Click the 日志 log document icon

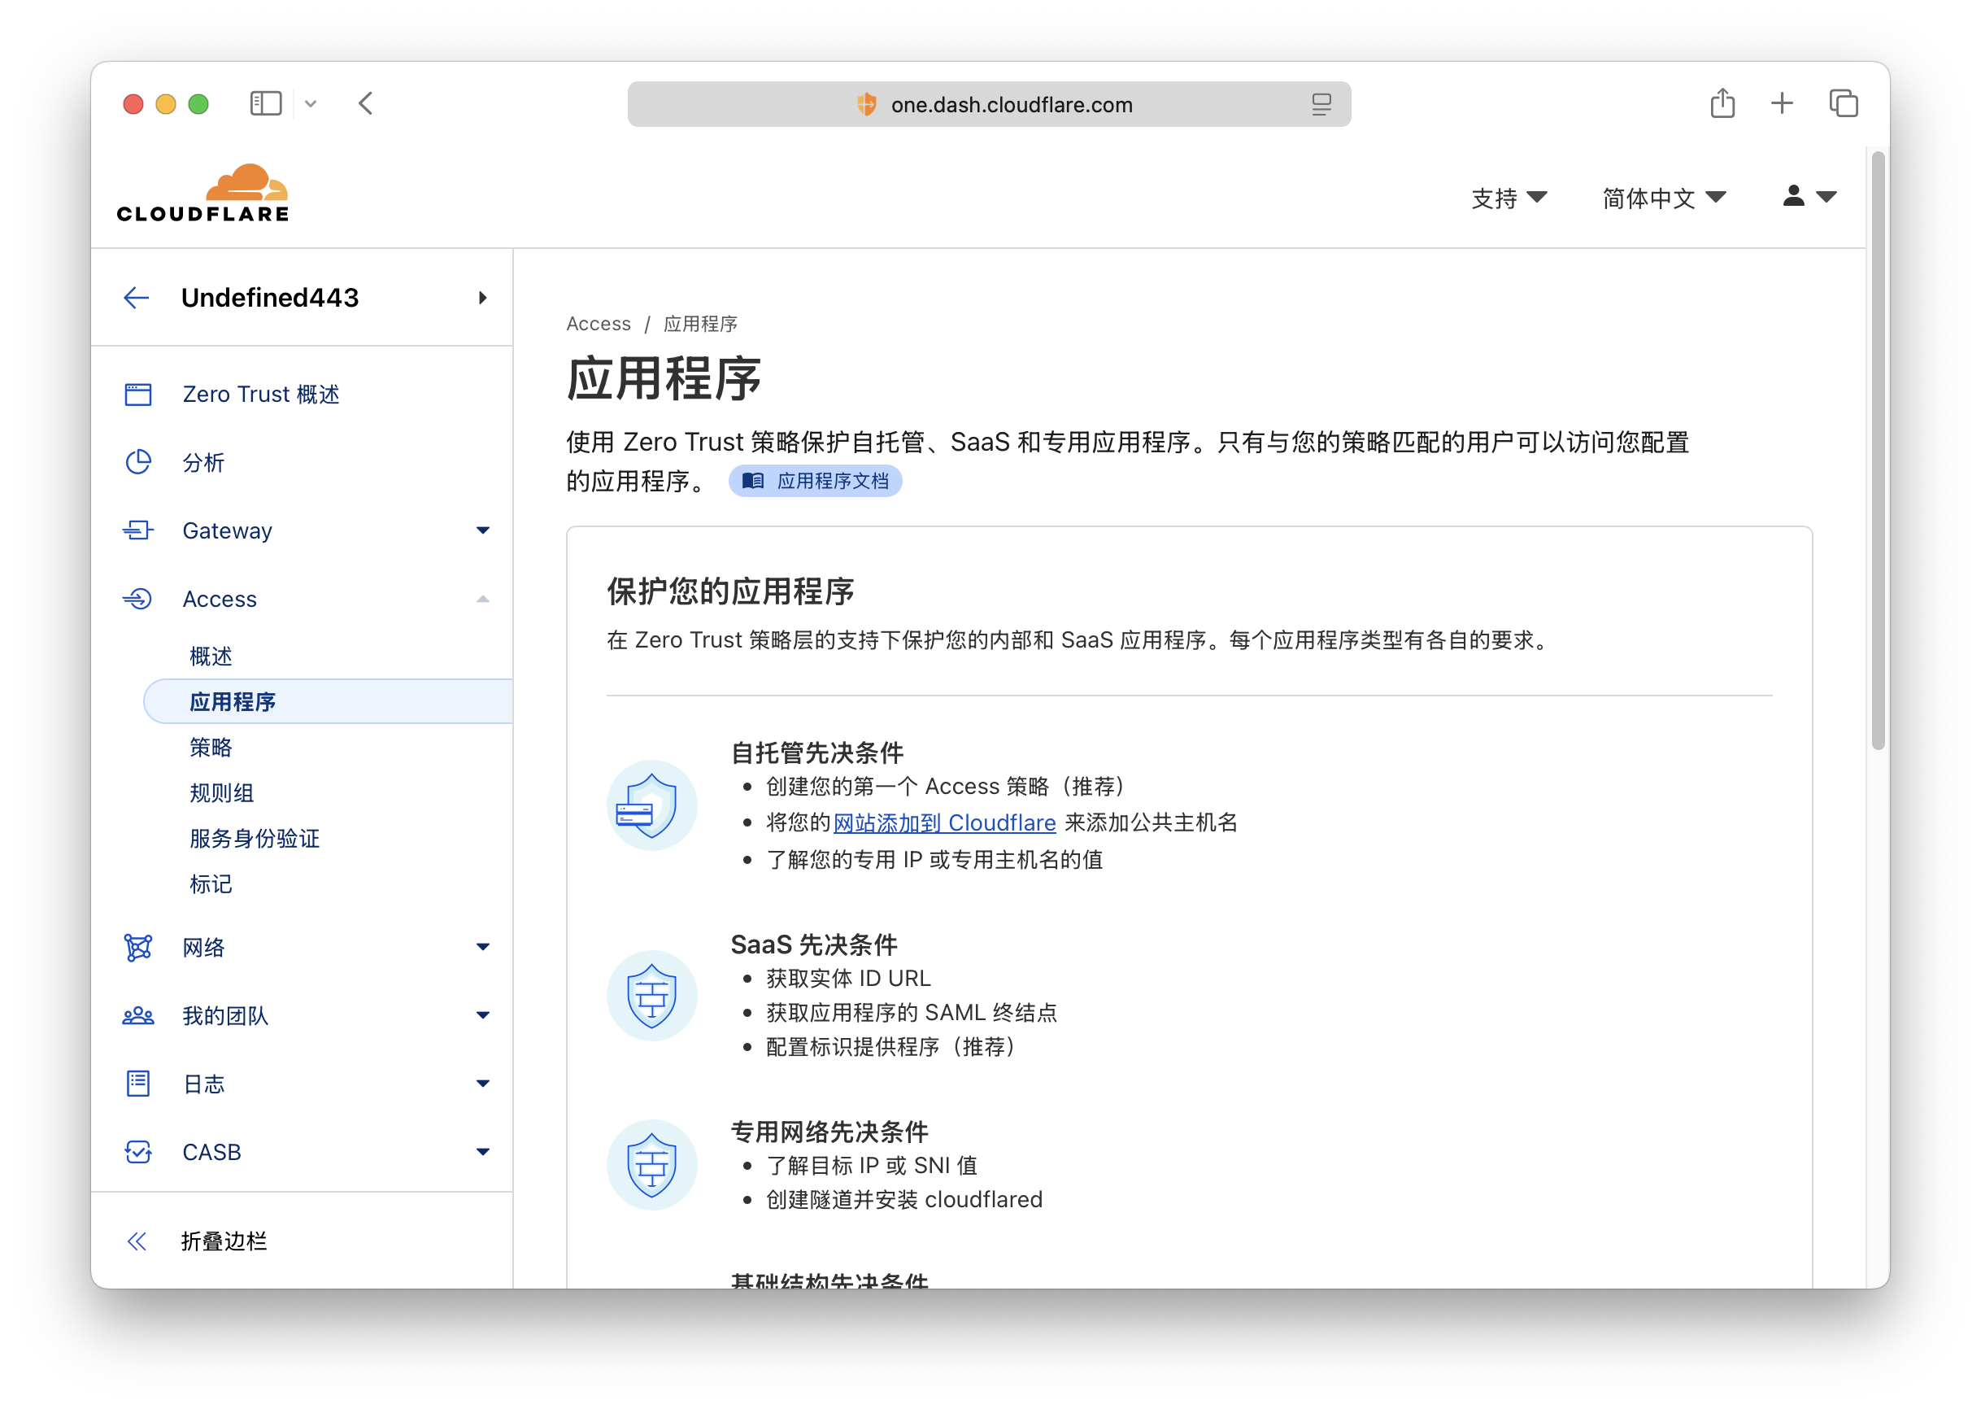(138, 1084)
